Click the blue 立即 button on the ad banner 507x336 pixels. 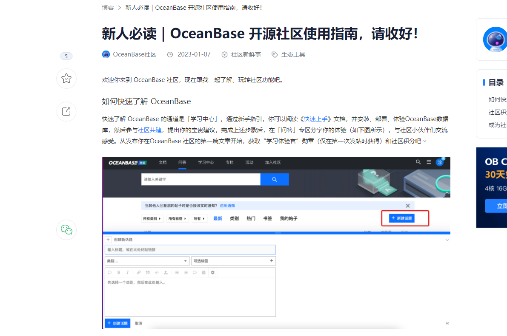pyautogui.click(x=496, y=206)
